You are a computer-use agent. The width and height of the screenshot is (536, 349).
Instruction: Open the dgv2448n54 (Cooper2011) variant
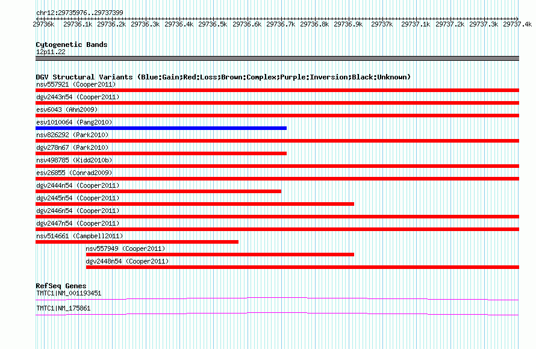[x=127, y=261]
